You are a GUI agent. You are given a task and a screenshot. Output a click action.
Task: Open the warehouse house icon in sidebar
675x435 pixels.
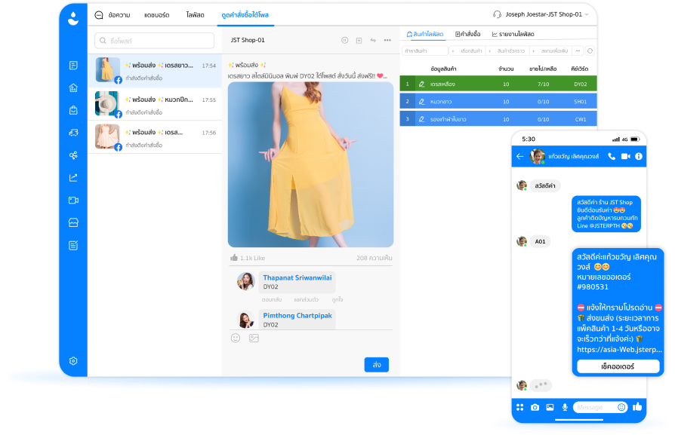[x=73, y=87]
